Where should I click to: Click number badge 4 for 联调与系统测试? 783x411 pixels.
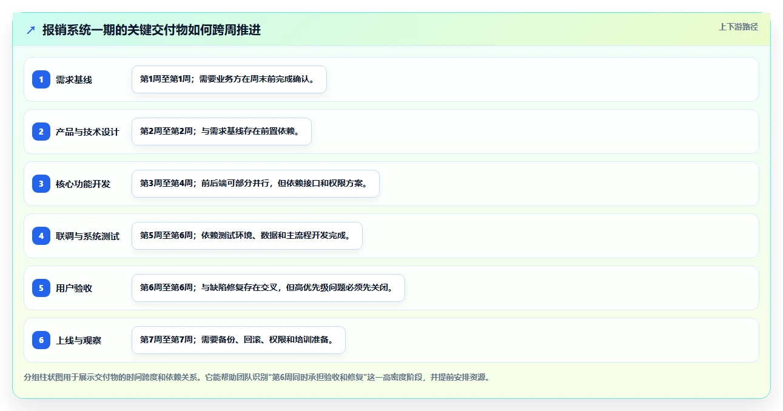(41, 236)
